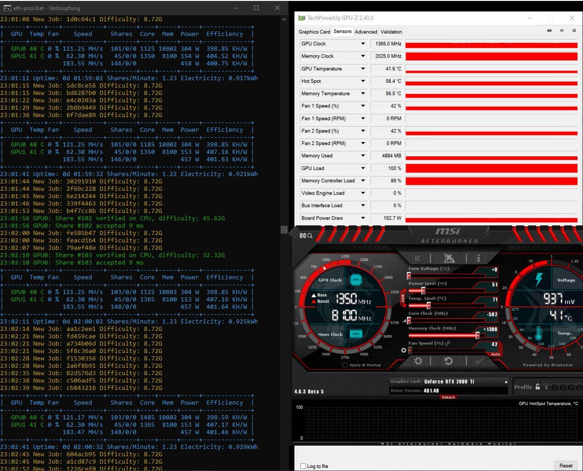583x471 pixels.
Task: Select profile slot 1
Action: (546, 387)
